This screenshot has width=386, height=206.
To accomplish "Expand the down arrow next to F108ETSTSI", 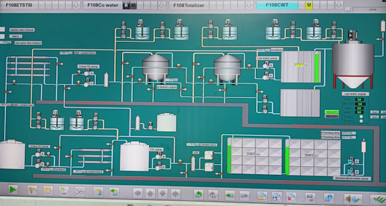I will [76, 5].
